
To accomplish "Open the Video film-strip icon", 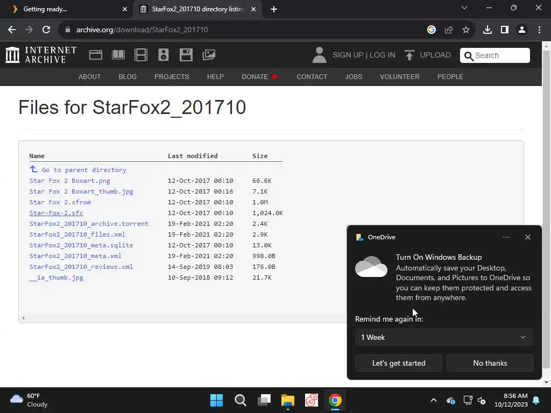I will coord(141,55).
